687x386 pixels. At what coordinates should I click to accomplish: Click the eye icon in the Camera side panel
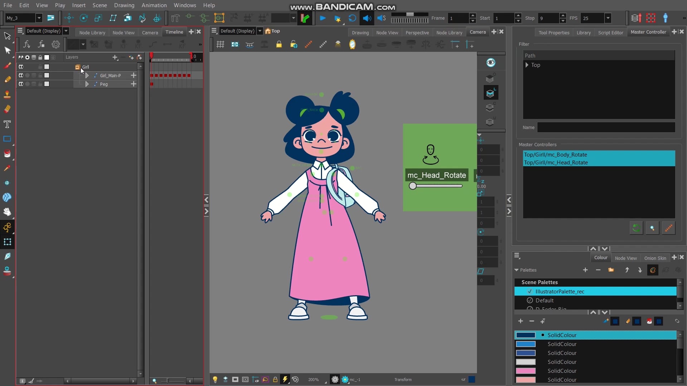491,63
